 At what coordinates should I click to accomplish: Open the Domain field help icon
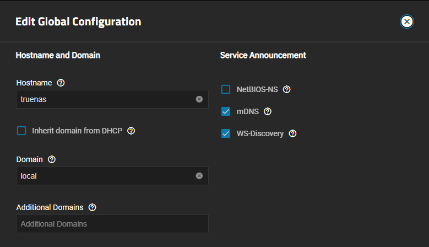tap(52, 159)
